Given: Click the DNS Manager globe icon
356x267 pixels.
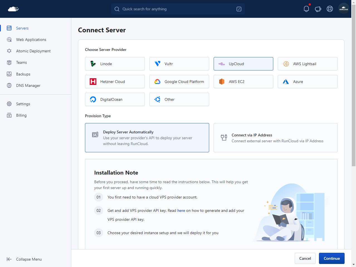Looking at the screenshot, I should point(9,85).
